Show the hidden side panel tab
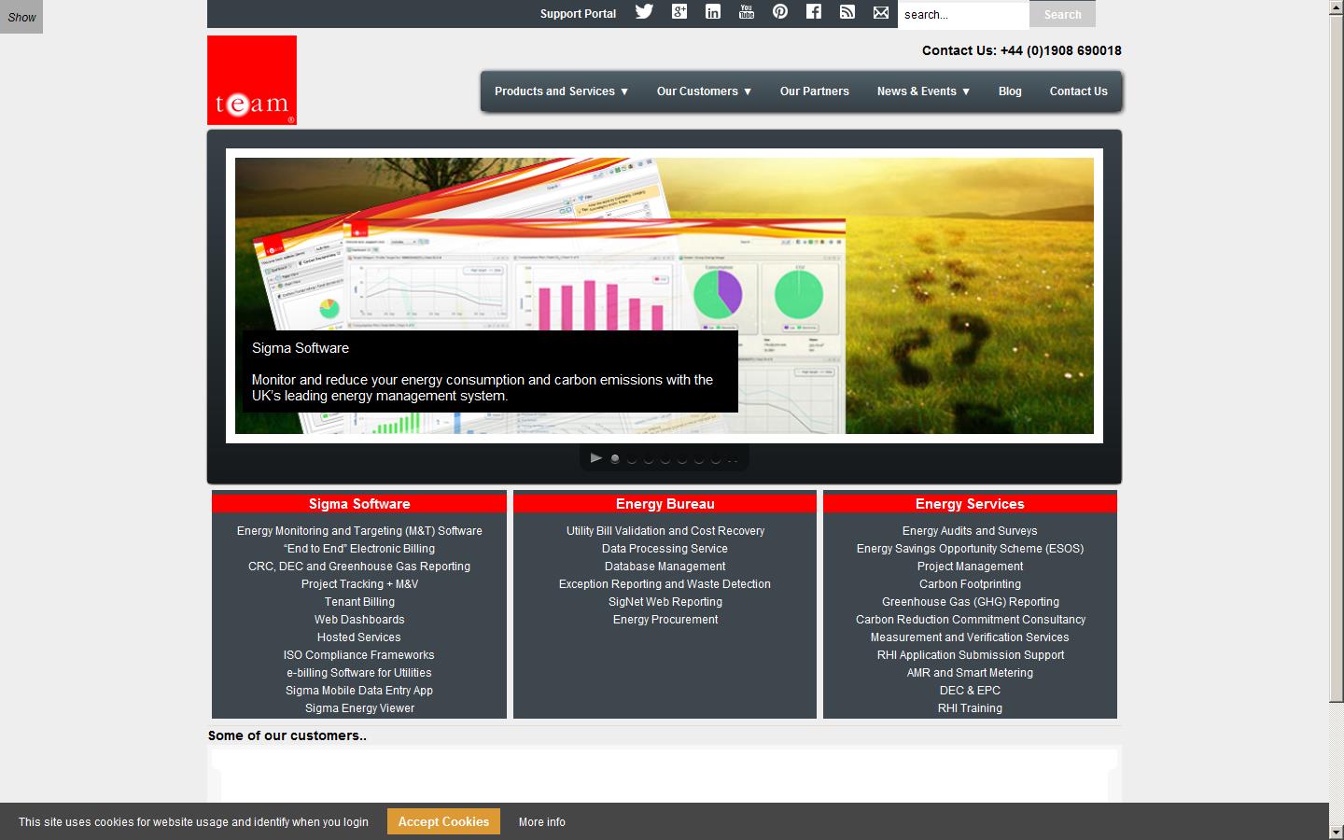Image resolution: width=1344 pixels, height=840 pixels. coord(21,16)
